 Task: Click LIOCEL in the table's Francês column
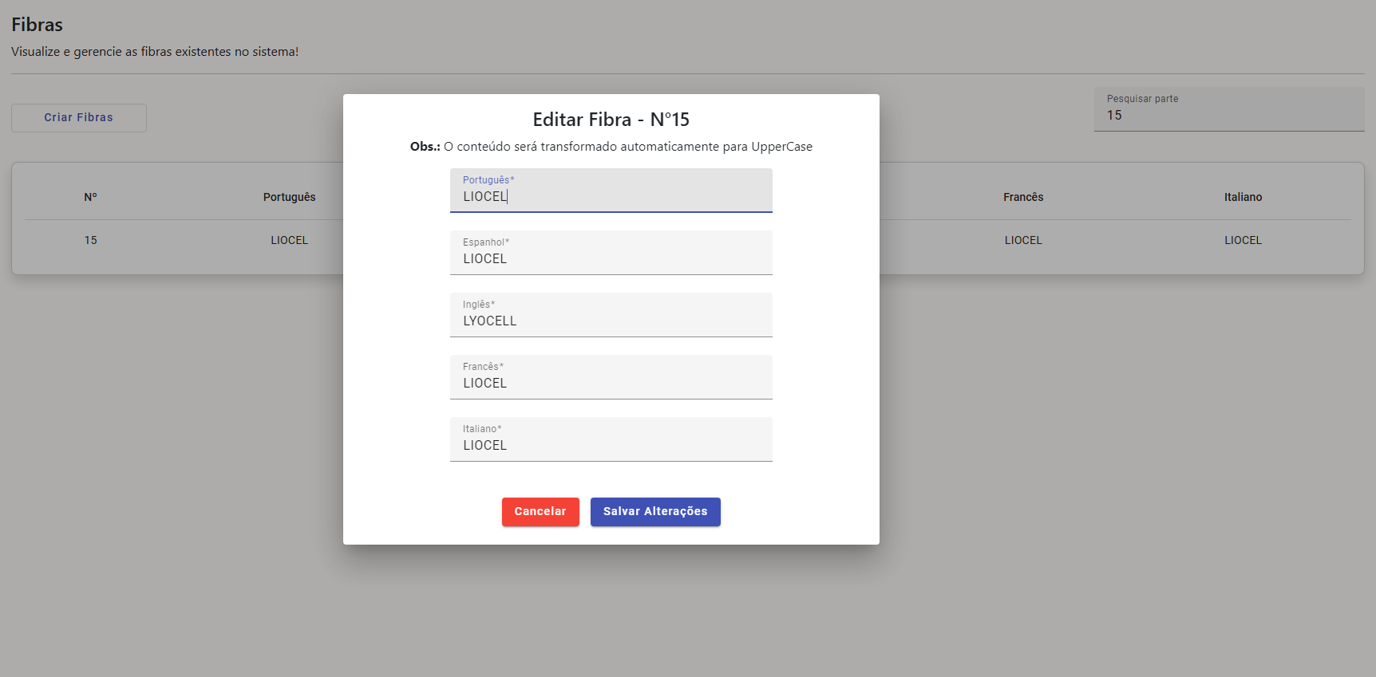[1022, 240]
